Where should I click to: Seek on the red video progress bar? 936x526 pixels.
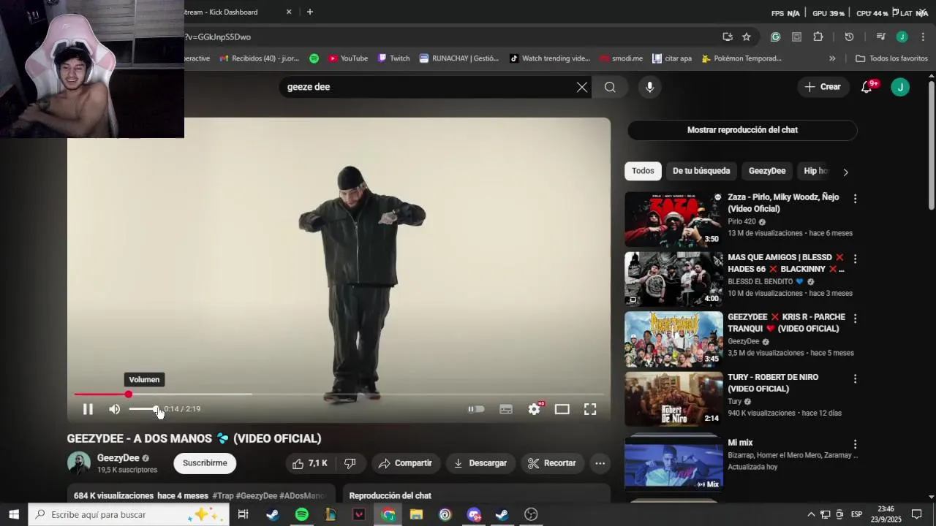(x=339, y=394)
